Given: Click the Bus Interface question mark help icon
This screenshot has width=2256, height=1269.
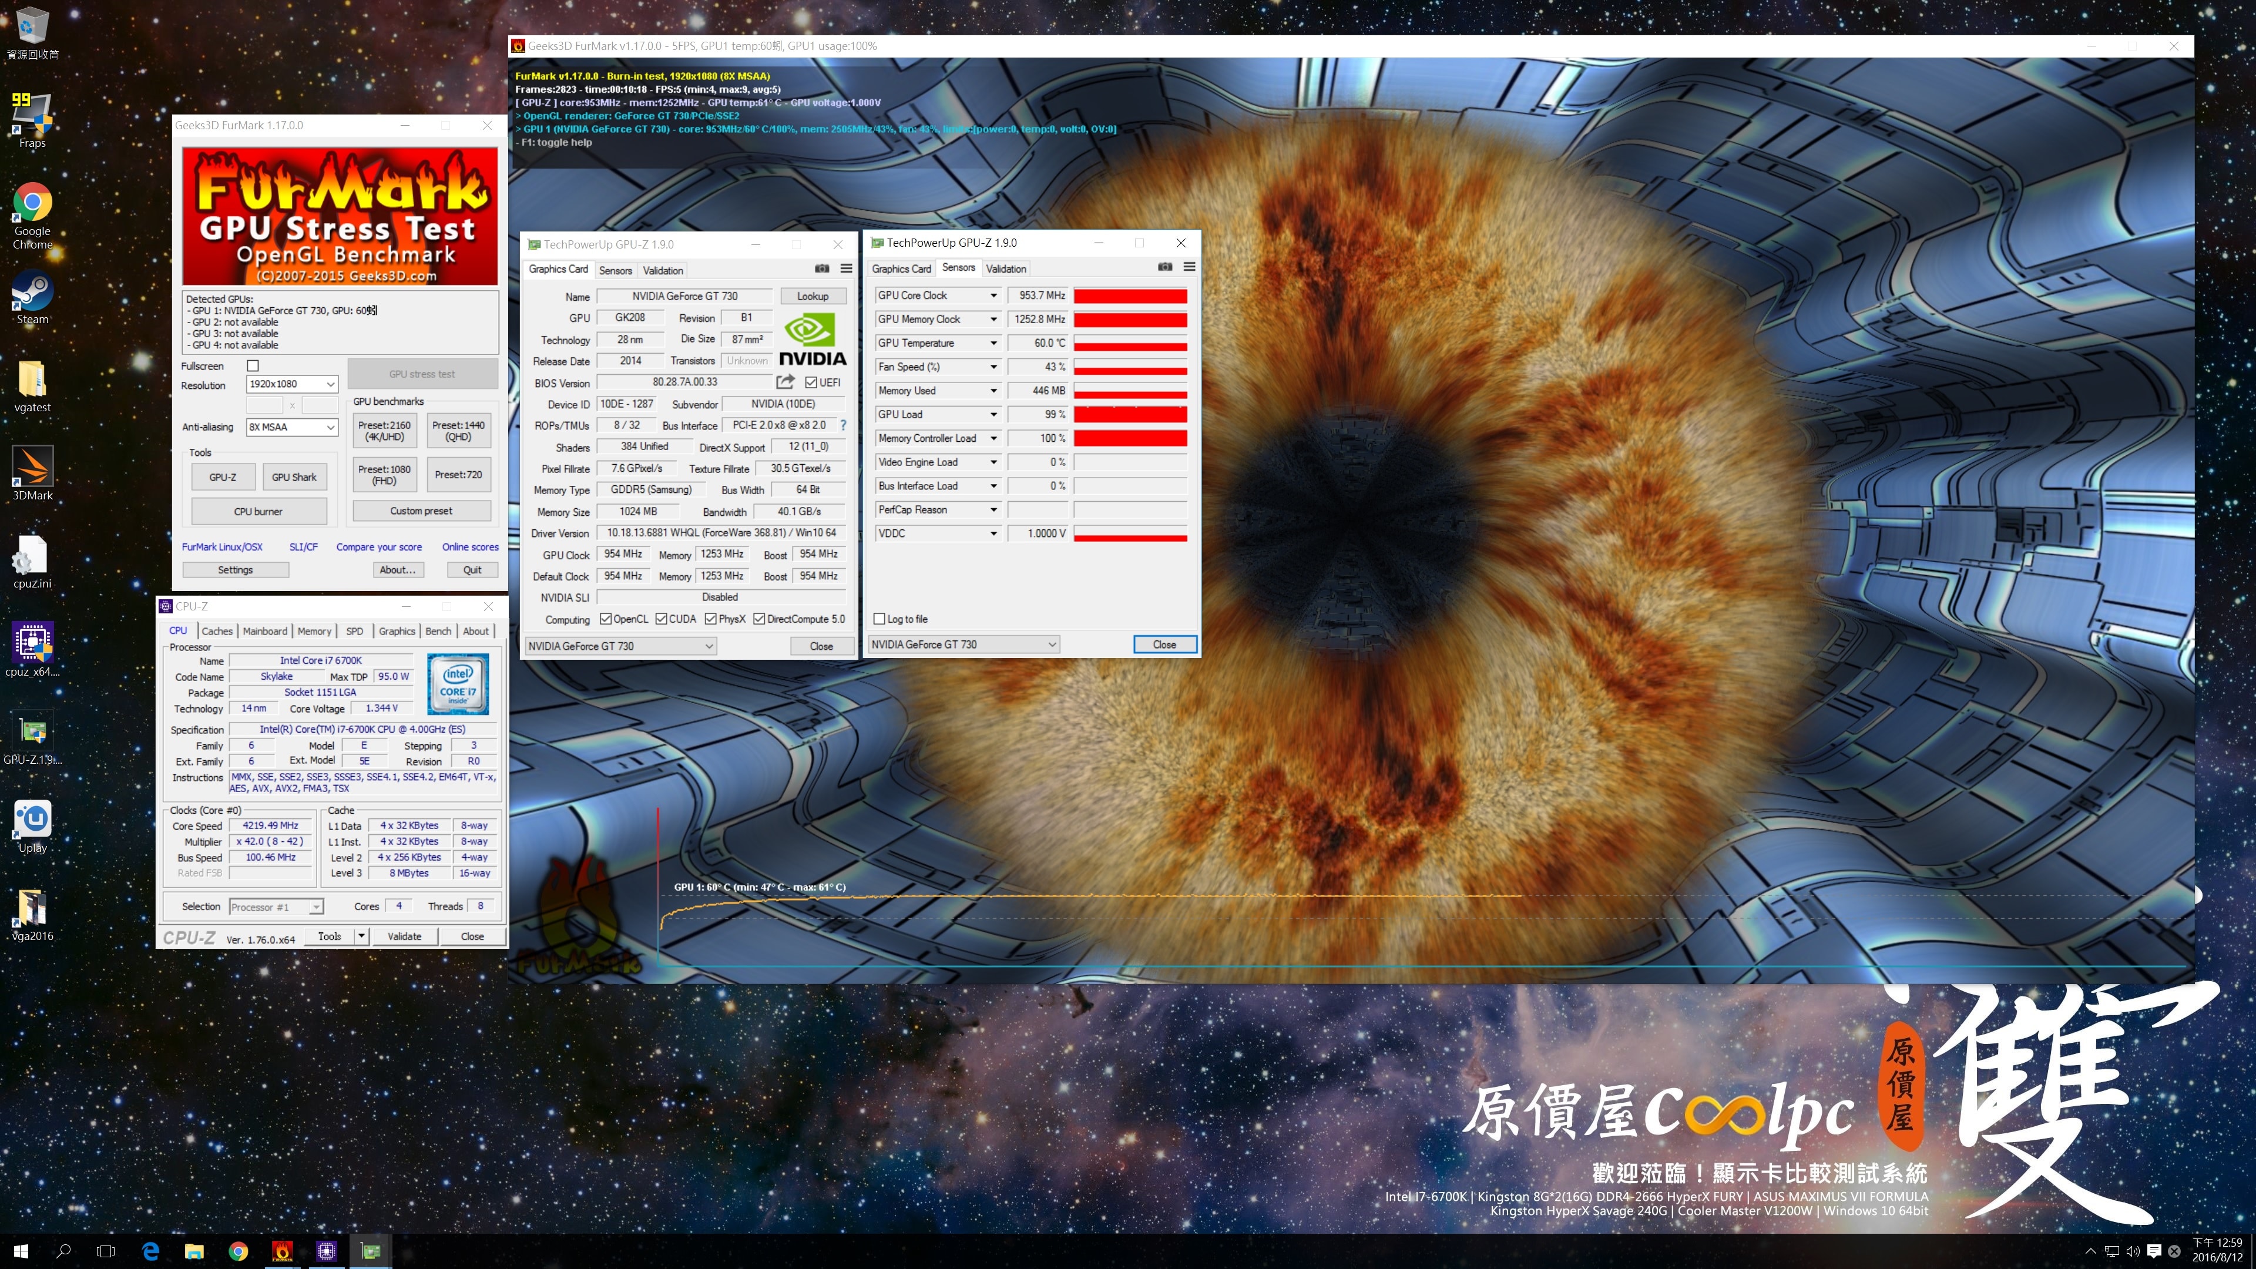Looking at the screenshot, I should tap(844, 425).
